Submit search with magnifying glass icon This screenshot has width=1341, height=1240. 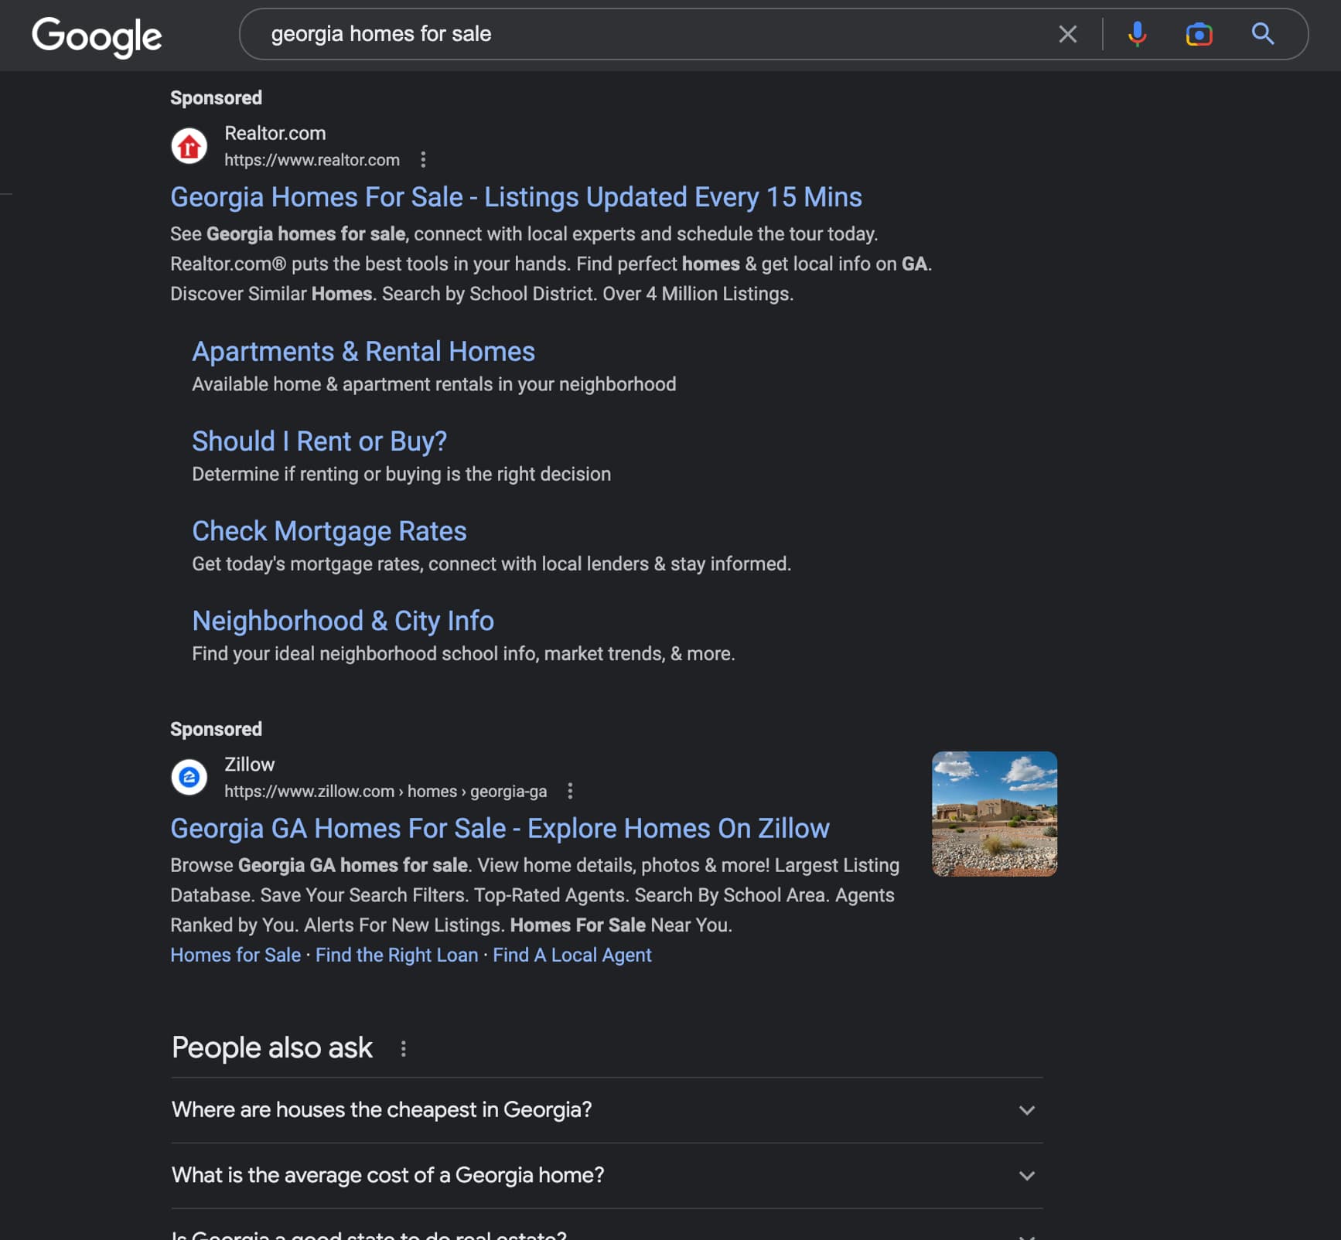tap(1262, 34)
